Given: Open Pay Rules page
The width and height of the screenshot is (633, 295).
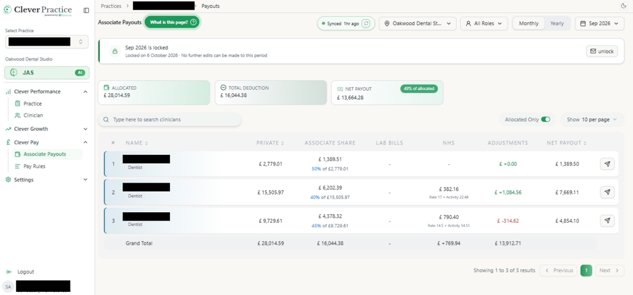Looking at the screenshot, I should 35,166.
